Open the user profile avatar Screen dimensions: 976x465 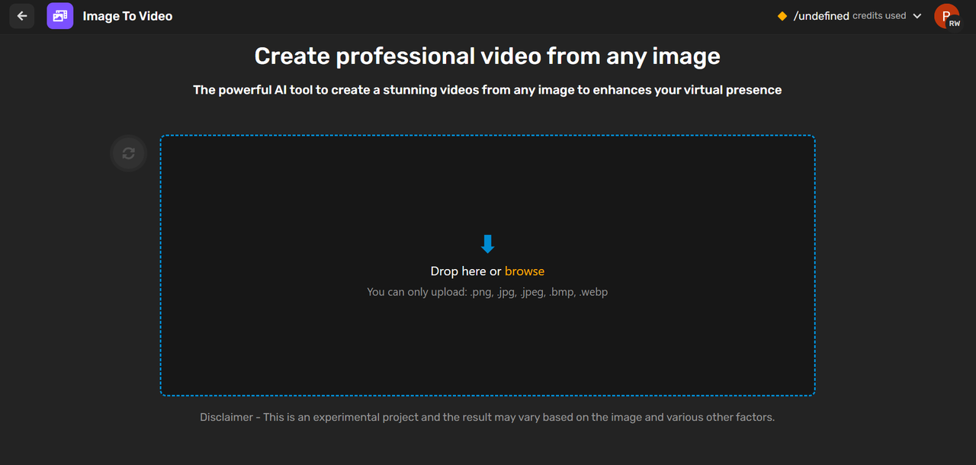click(947, 16)
